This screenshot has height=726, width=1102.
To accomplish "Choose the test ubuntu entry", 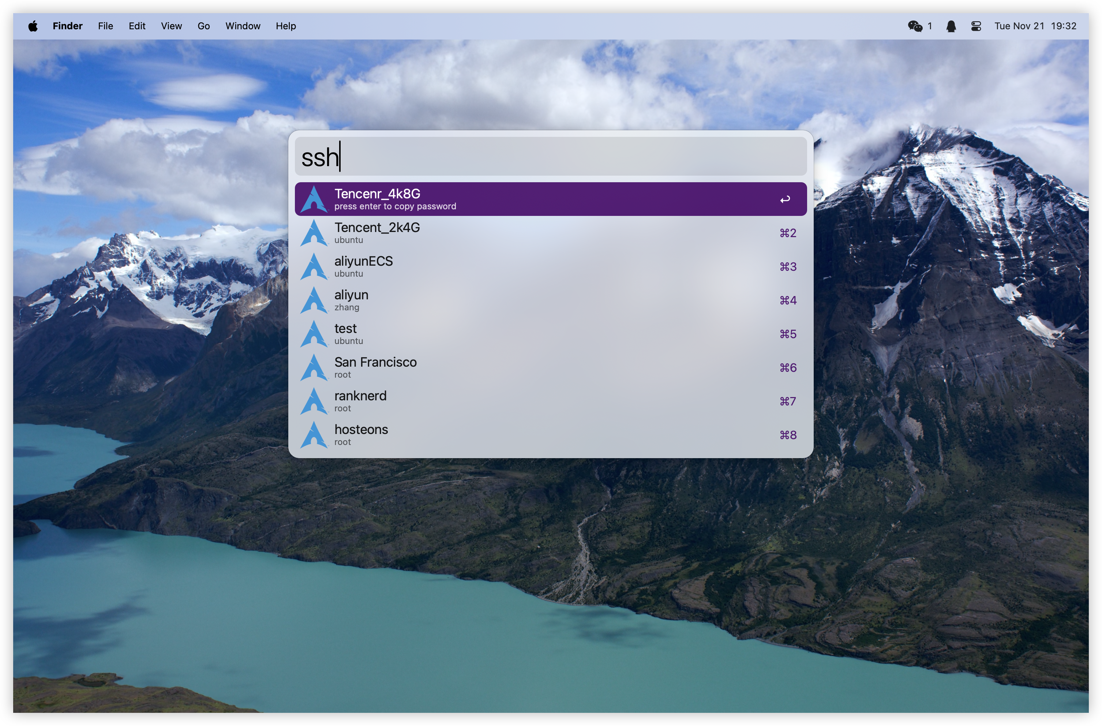I will pos(550,334).
